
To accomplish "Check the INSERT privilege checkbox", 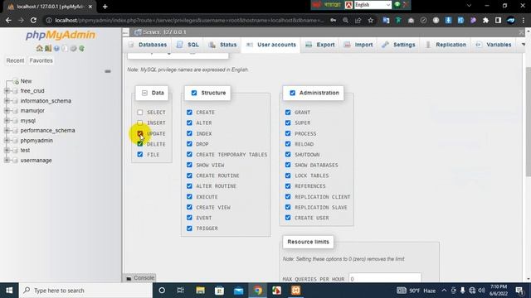I will (x=140, y=123).
